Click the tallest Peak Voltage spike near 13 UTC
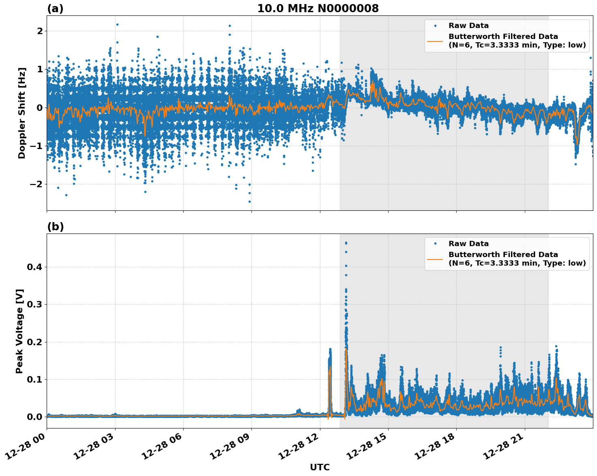597x476 pixels. click(x=346, y=243)
